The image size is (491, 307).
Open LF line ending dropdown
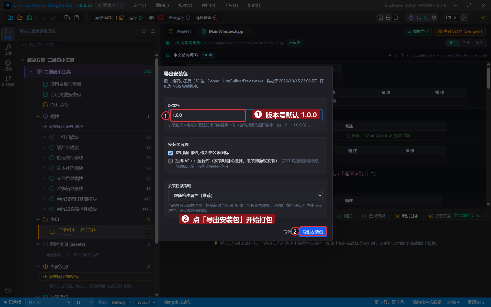(x=84, y=302)
